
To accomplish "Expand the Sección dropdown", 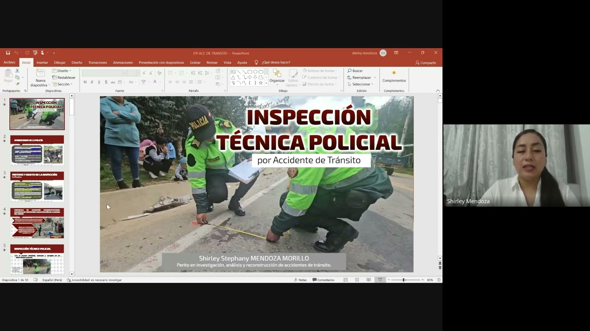I will 61,84.
